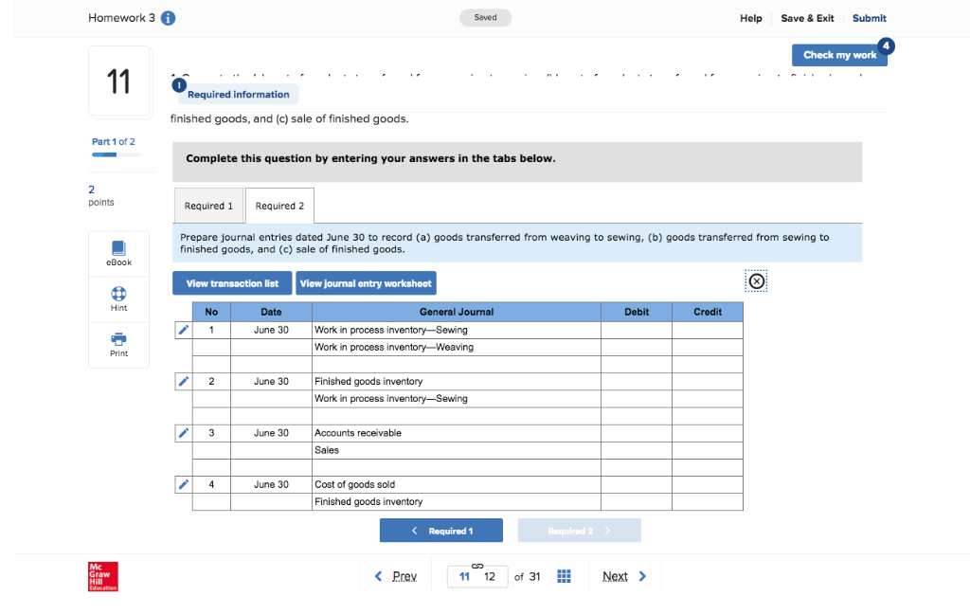Click the linked questions chain icon
Screen dimensions: 970x614
tap(477, 567)
